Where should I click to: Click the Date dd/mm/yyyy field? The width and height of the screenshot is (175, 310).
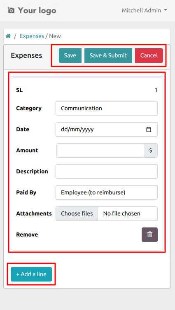107,130
